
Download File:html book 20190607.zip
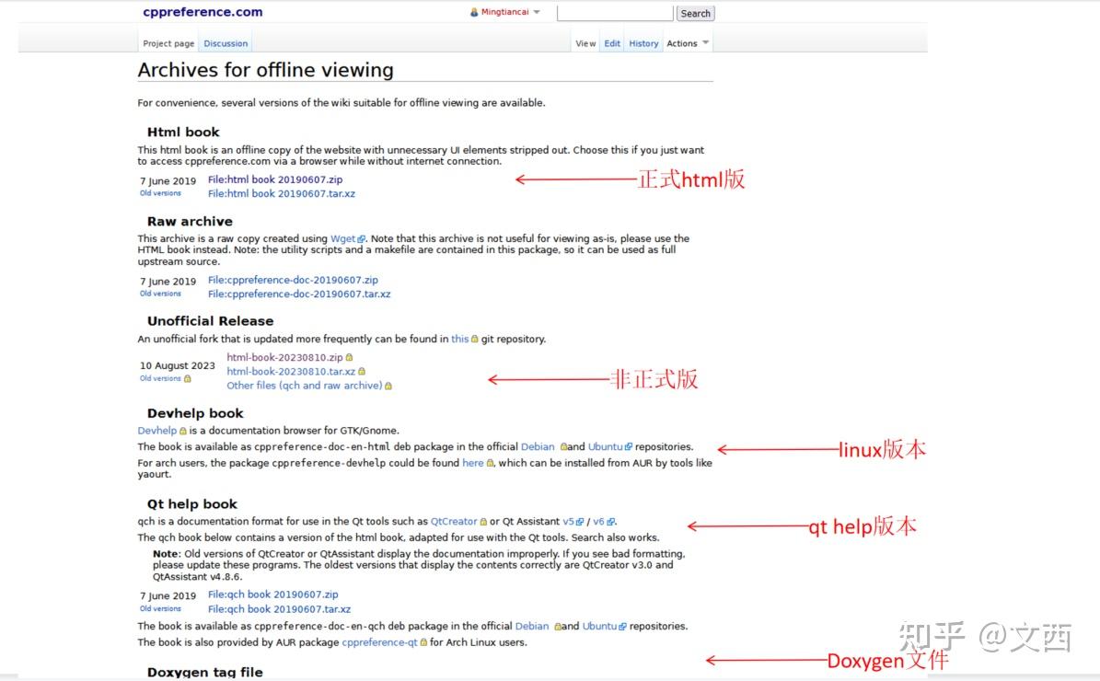274,179
